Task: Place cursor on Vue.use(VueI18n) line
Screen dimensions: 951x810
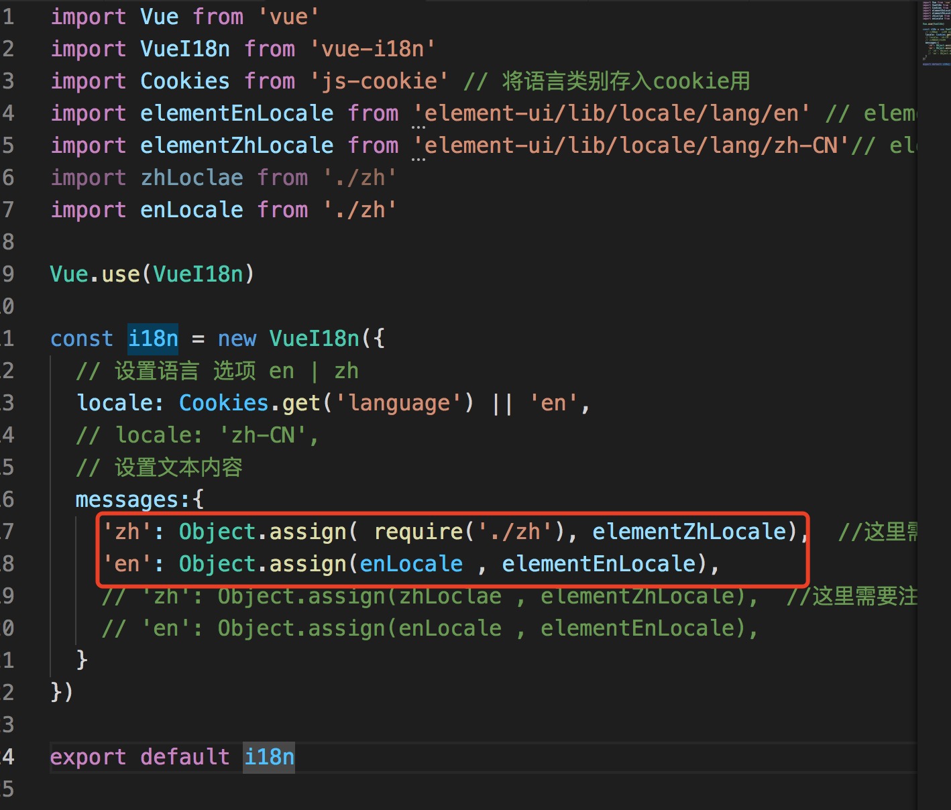Action: (152, 274)
